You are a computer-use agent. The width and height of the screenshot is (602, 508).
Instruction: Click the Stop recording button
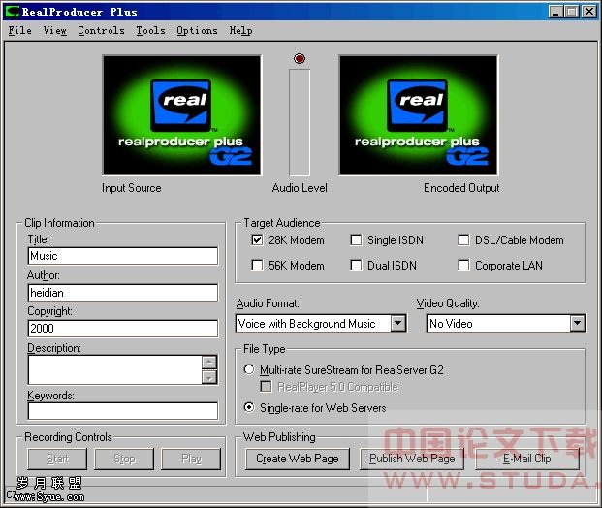pos(124,459)
